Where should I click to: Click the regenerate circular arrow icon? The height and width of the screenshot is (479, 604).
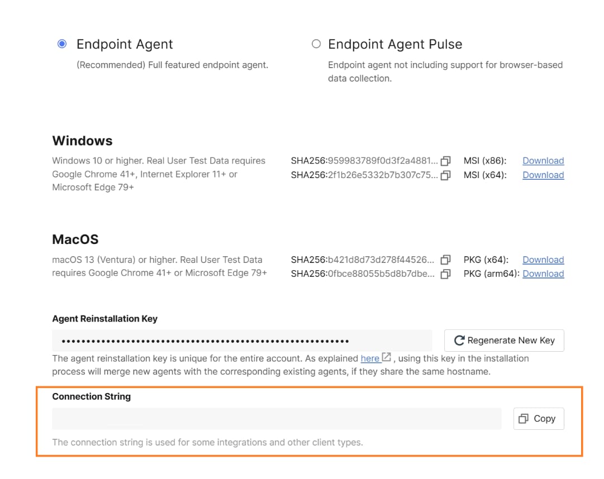[x=460, y=340]
